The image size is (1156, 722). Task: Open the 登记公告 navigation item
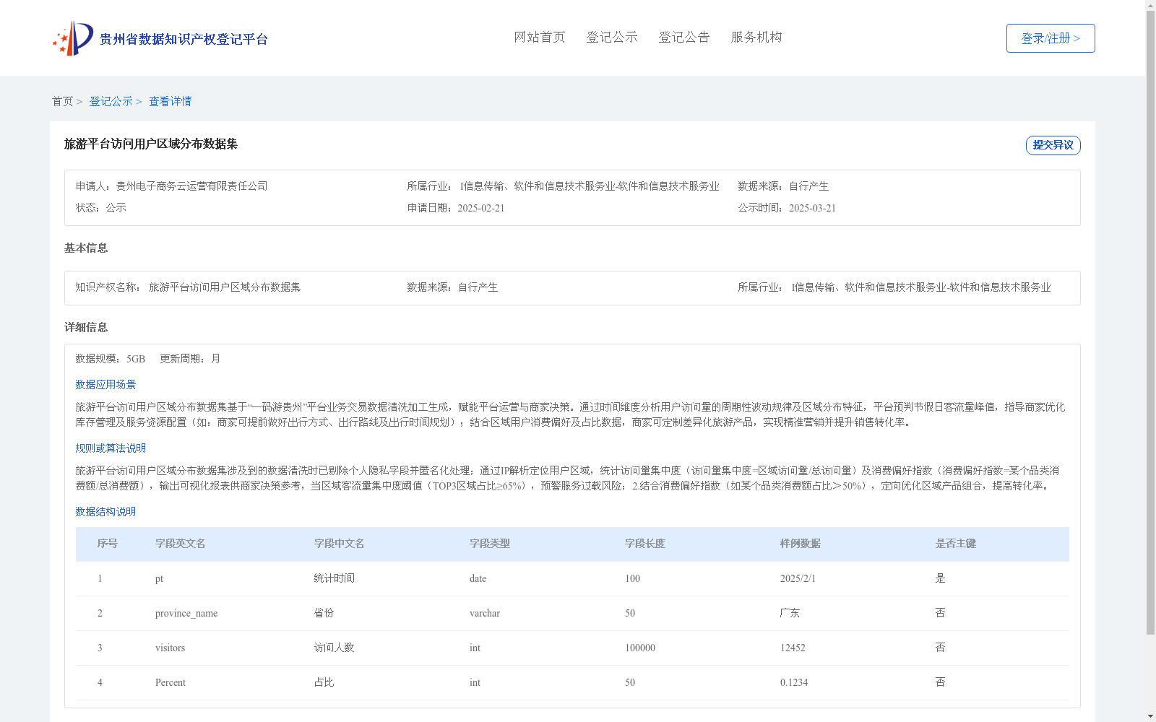point(684,38)
